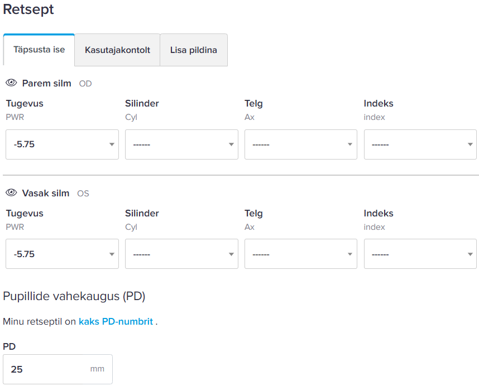Click the eye icon beside Vasak silm
The image size is (479, 386).
(x=11, y=193)
